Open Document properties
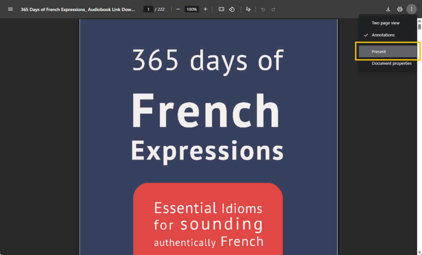 click(x=391, y=63)
